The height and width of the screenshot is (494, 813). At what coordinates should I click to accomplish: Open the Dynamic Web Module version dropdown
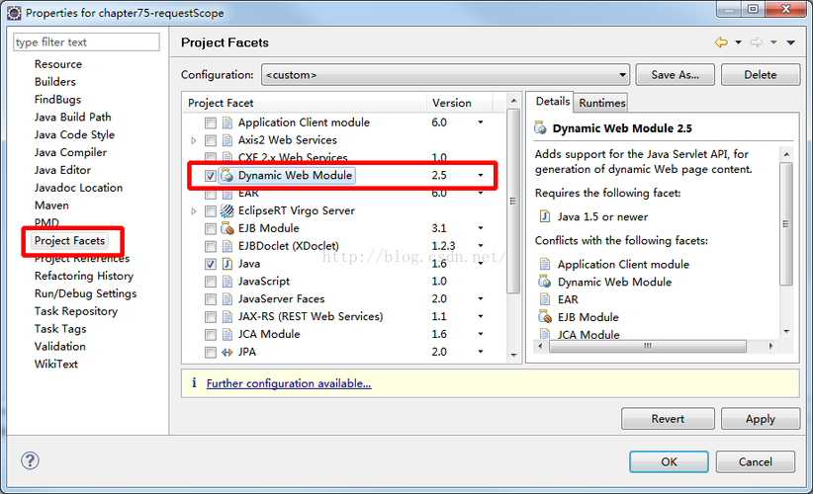[x=481, y=176]
